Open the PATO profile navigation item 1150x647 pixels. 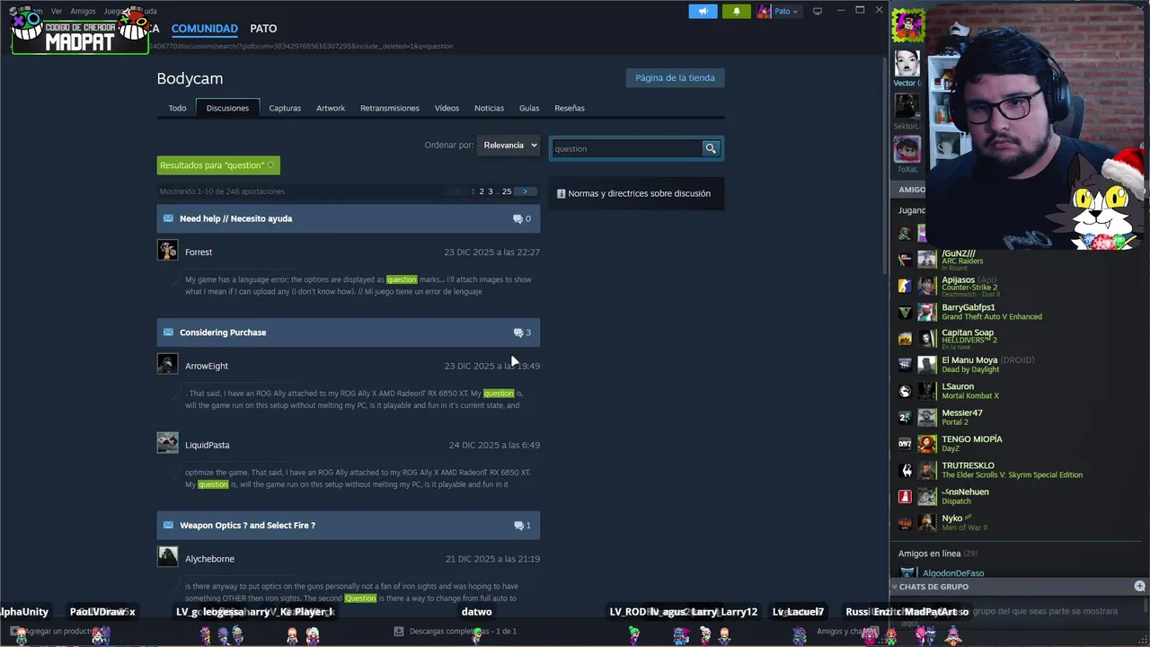point(263,29)
